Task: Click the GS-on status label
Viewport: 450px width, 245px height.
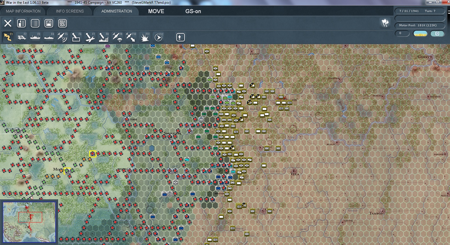Action: pyautogui.click(x=193, y=11)
